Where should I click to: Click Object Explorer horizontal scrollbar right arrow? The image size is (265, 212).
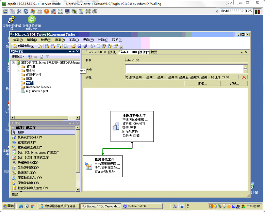click(x=78, y=117)
